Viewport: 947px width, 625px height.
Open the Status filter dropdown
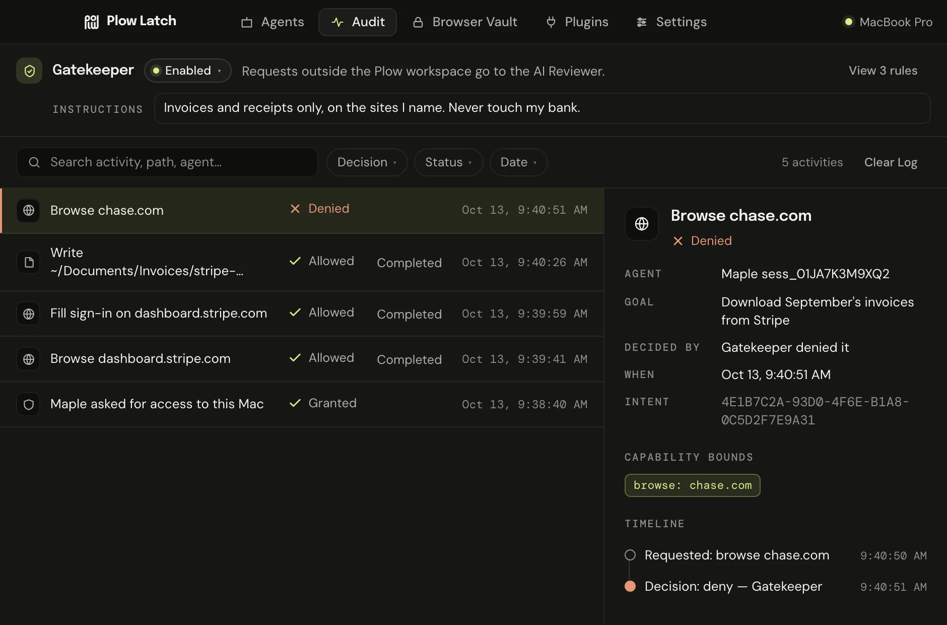pos(448,162)
